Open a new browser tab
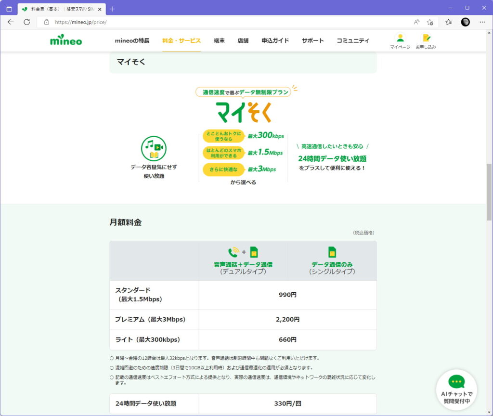The height and width of the screenshot is (416, 493). 112,9
